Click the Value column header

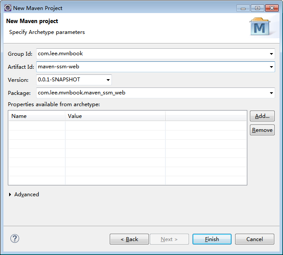115,116
